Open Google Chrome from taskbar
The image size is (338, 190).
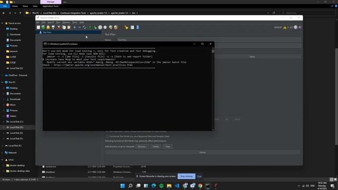click(200, 186)
